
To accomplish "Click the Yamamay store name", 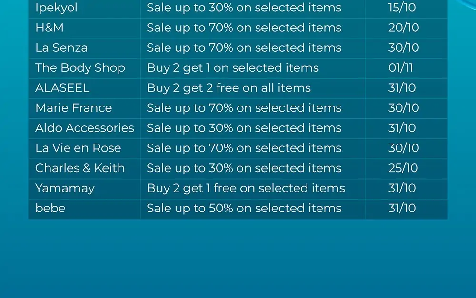I will click(x=65, y=189).
